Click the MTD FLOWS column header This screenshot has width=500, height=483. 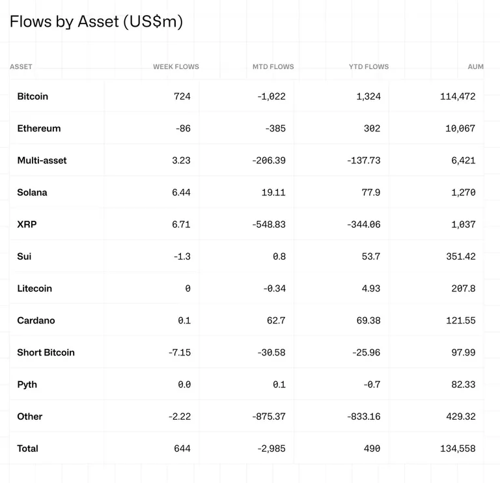point(273,66)
